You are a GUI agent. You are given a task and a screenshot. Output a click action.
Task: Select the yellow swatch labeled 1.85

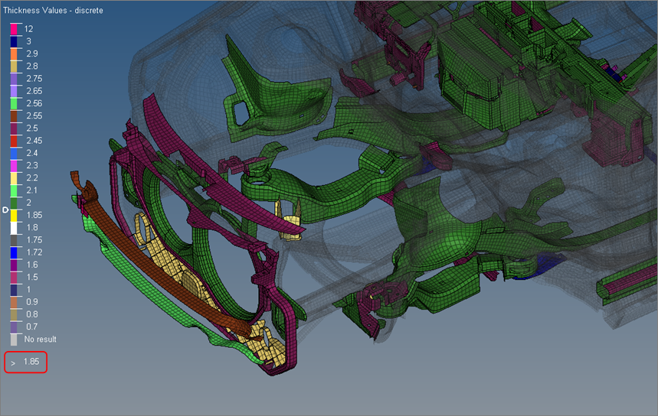14,215
